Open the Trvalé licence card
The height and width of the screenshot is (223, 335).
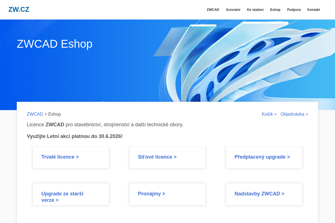pos(71,157)
